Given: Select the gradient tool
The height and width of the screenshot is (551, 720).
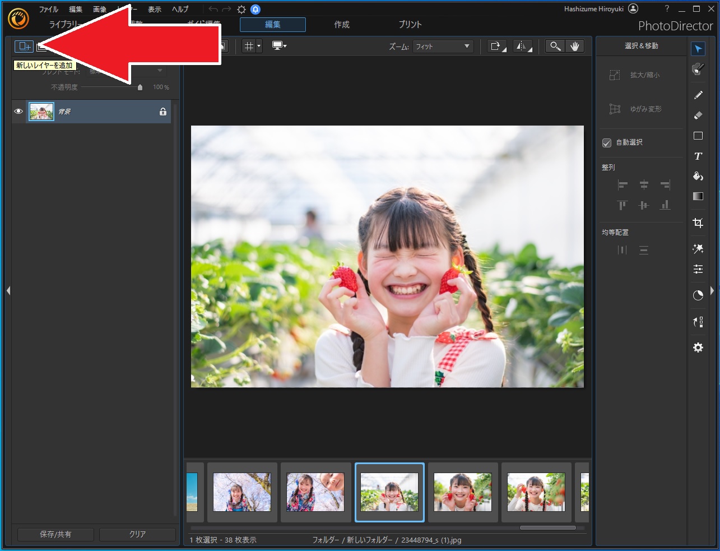Looking at the screenshot, I should [x=698, y=196].
